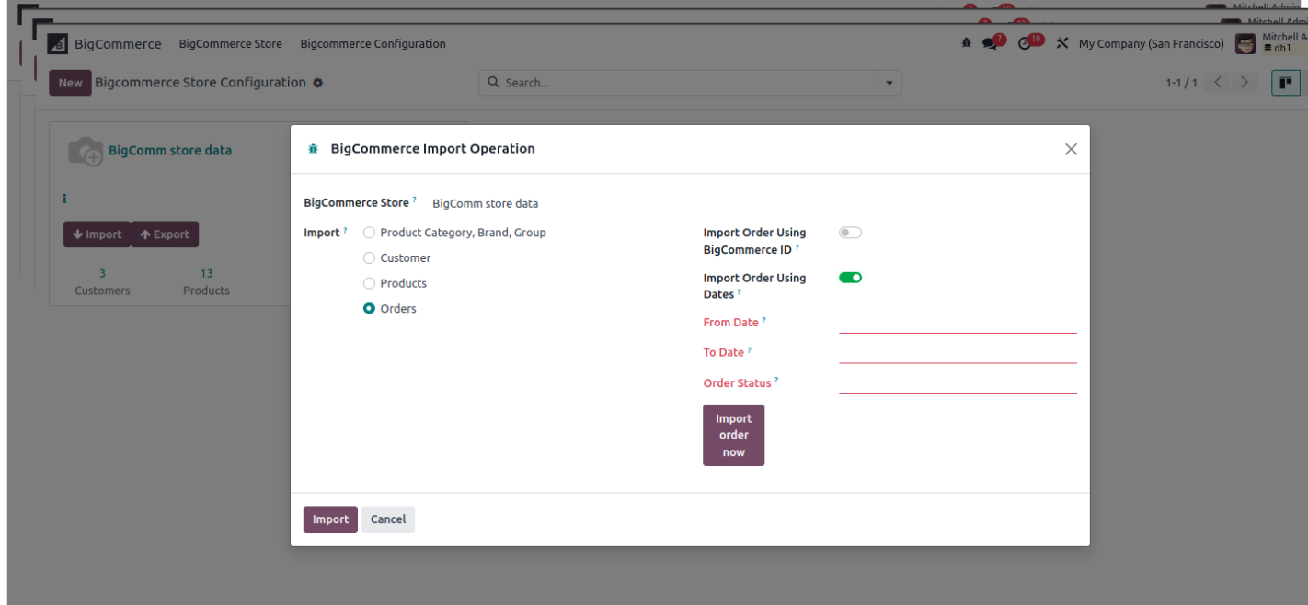Open the Order Status selection field
The width and height of the screenshot is (1308, 605).
pos(958,383)
